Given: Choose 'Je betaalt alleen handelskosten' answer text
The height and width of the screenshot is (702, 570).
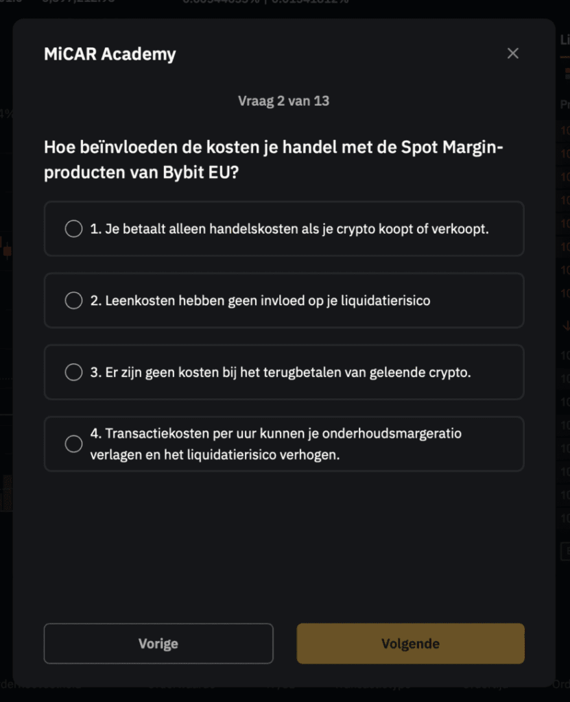Looking at the screenshot, I should pyautogui.click(x=289, y=229).
